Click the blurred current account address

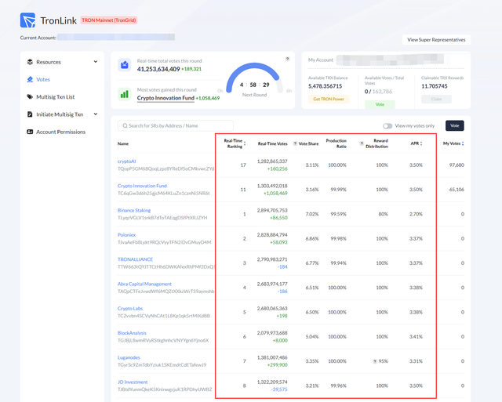[x=116, y=37]
